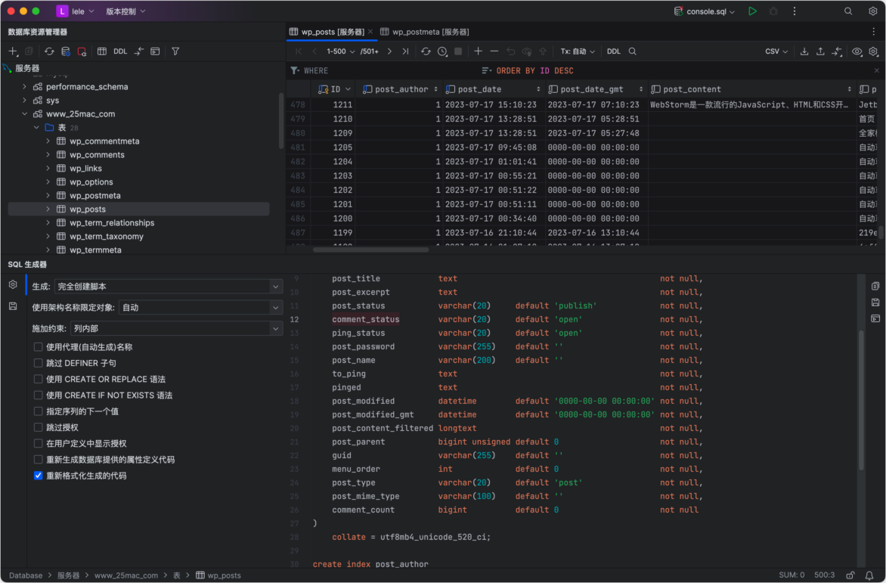
Task: Copy generated SQL to clipboard icon
Action: click(875, 287)
